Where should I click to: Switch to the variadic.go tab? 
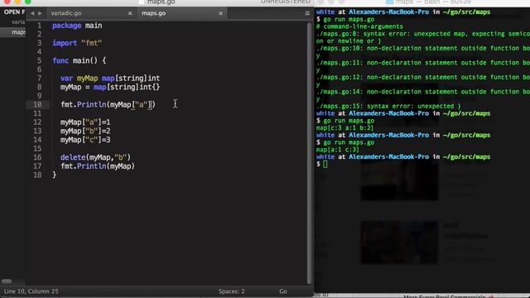point(66,13)
